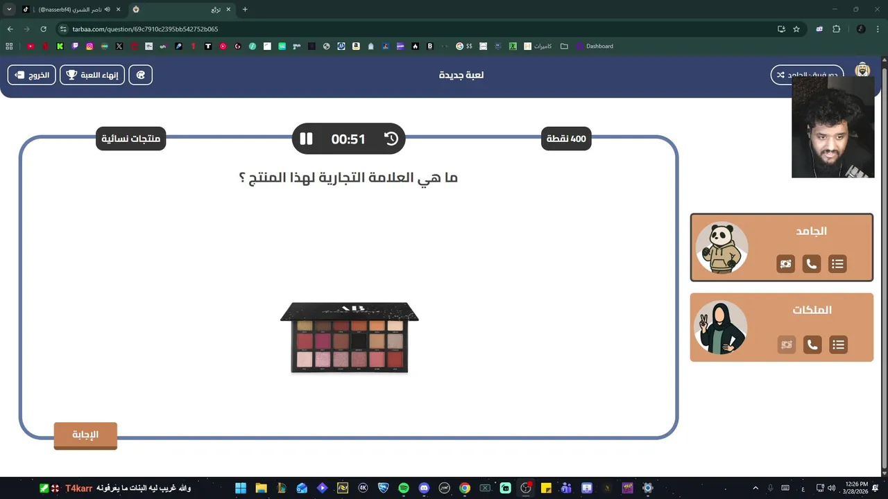Screen dimensions: 888x499
Task: Click the الخروج exit button
Action: click(x=32, y=75)
